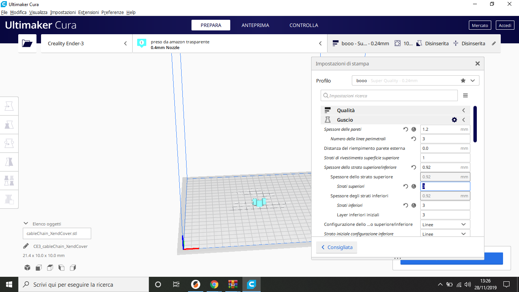Click the Accedi sign-in button

pyautogui.click(x=505, y=25)
